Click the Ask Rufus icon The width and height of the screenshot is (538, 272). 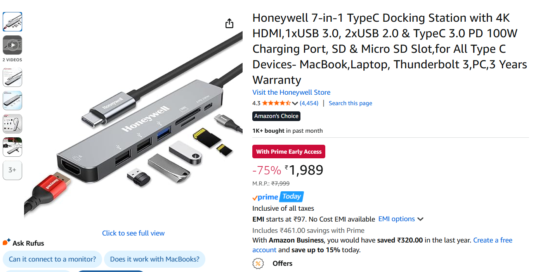point(7,243)
